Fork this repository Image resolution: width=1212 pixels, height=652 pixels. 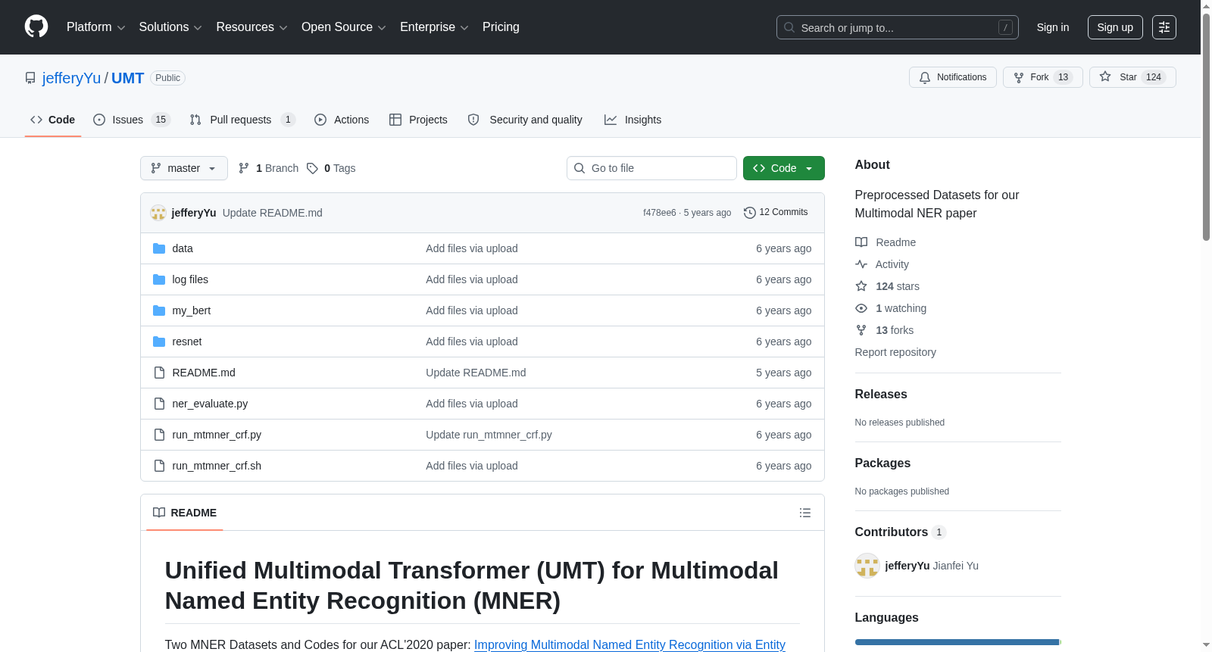(x=1043, y=77)
